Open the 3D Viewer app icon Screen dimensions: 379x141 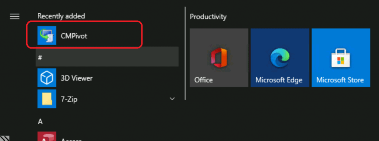tap(47, 78)
